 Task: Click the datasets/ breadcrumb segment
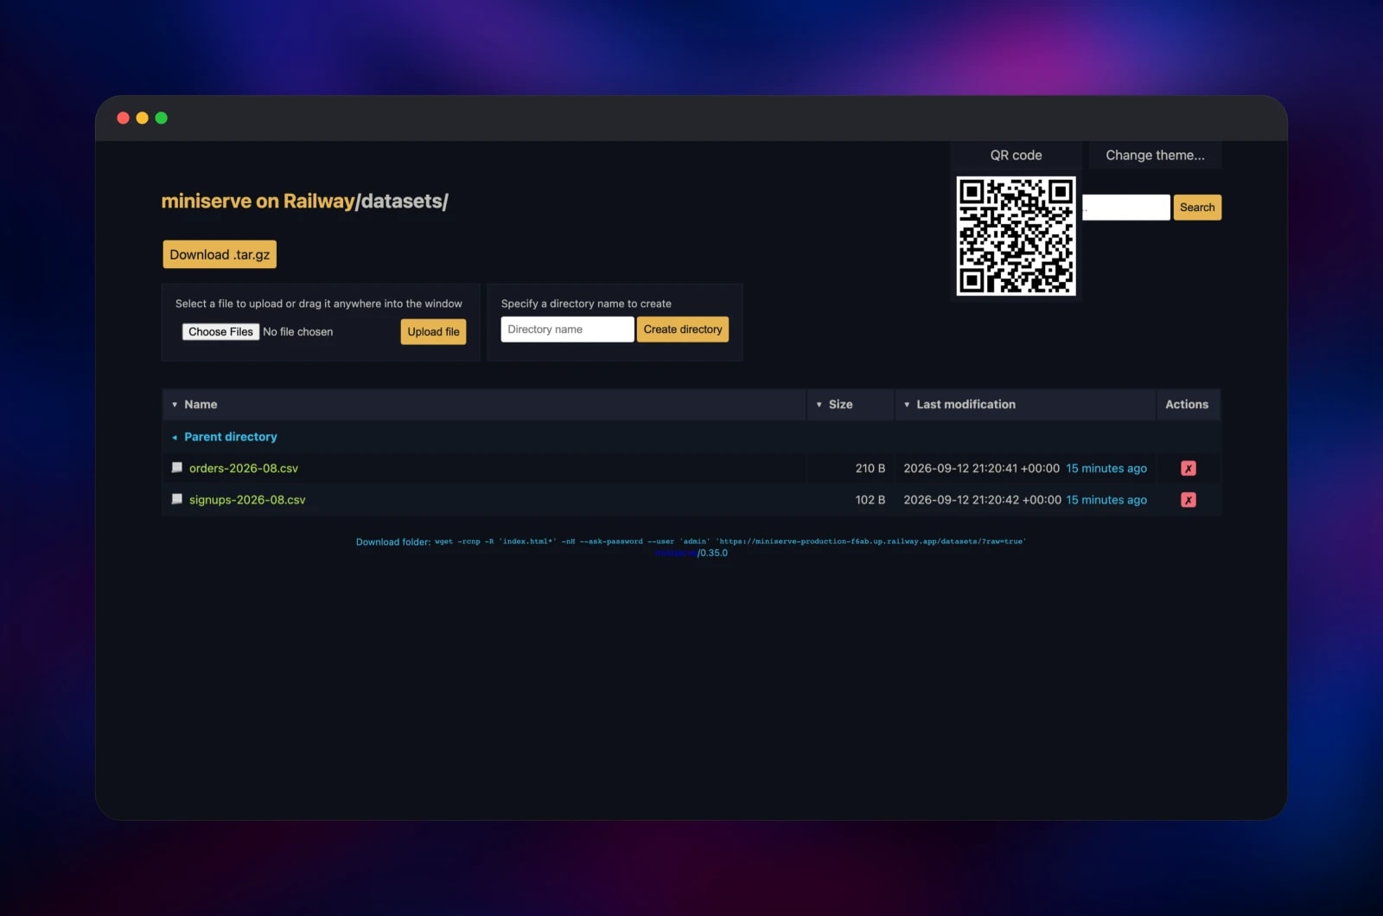[x=404, y=201]
